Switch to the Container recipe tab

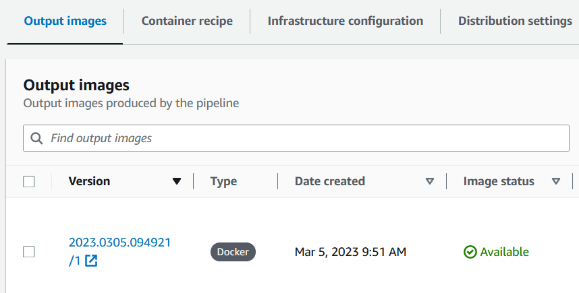(187, 21)
